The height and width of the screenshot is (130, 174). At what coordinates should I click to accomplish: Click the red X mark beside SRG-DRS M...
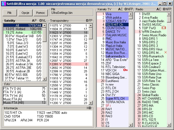coord(166,52)
